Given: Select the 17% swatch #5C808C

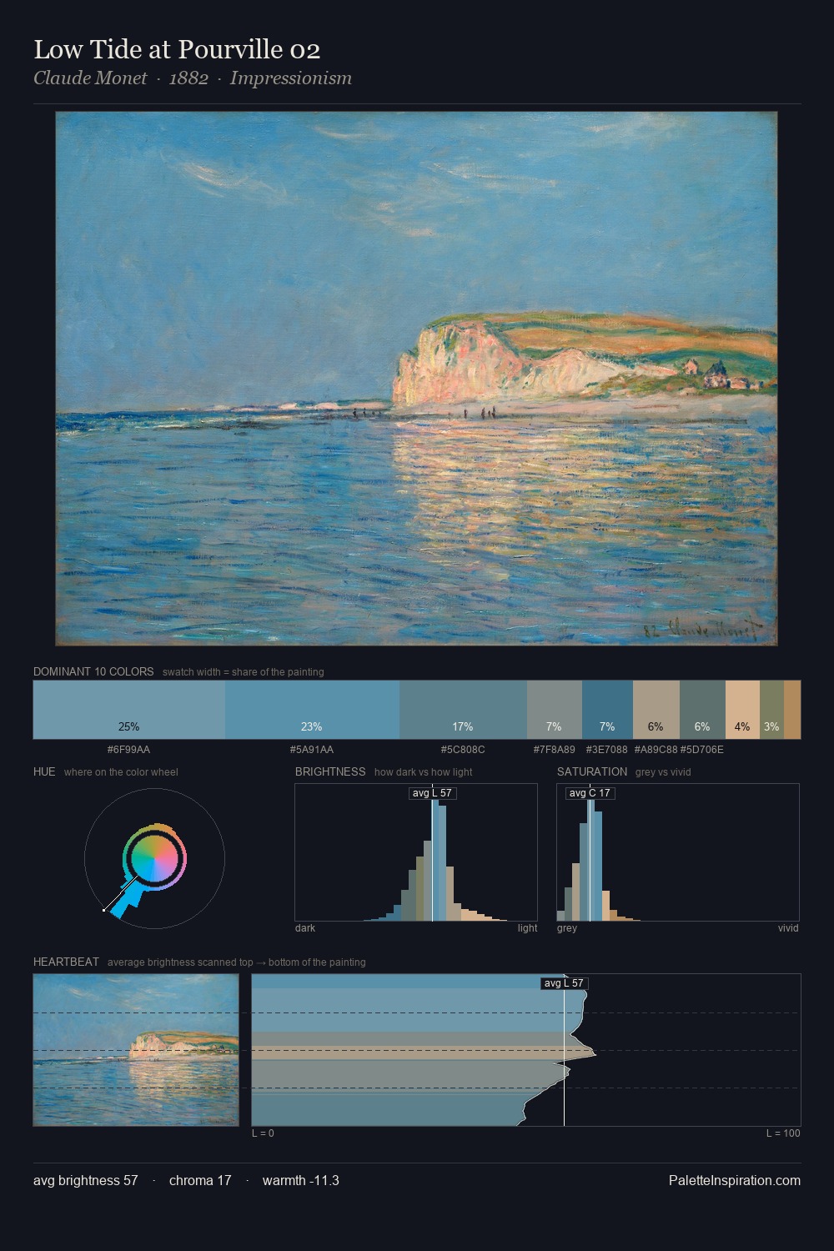Looking at the screenshot, I should [x=463, y=710].
